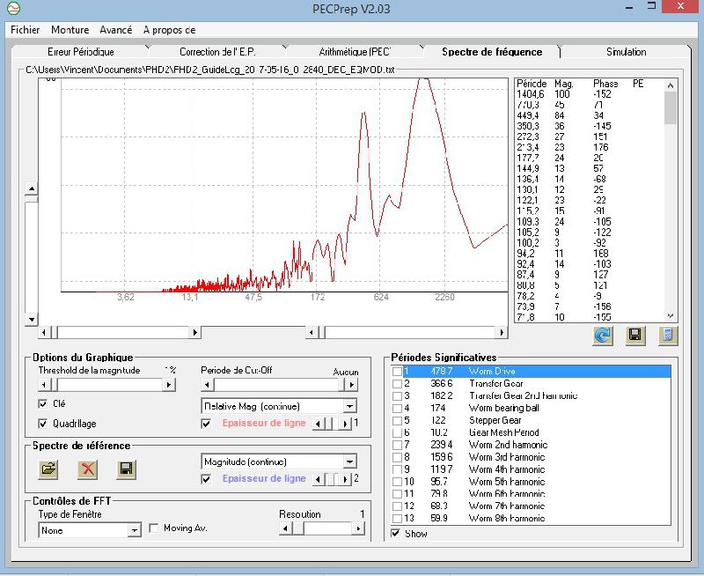The height and width of the screenshot is (576, 704).
Task: Click right arrow of right horizontal graph scrollbar
Action: point(502,333)
